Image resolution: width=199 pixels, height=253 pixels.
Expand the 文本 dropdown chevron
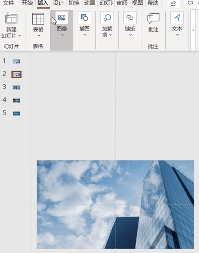[x=177, y=35]
